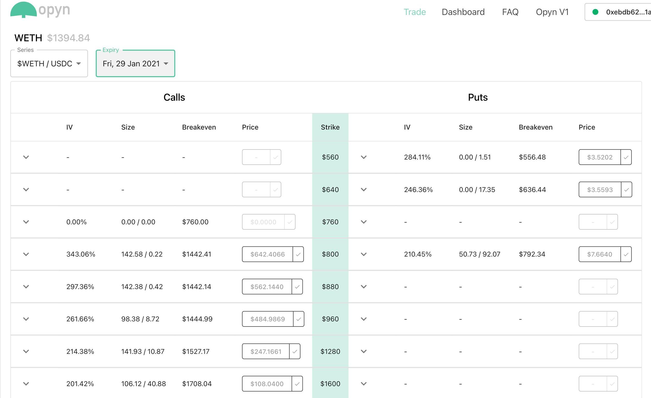Expand the puts row with 246.36% IV
Image resolution: width=651 pixels, height=398 pixels.
pos(364,189)
